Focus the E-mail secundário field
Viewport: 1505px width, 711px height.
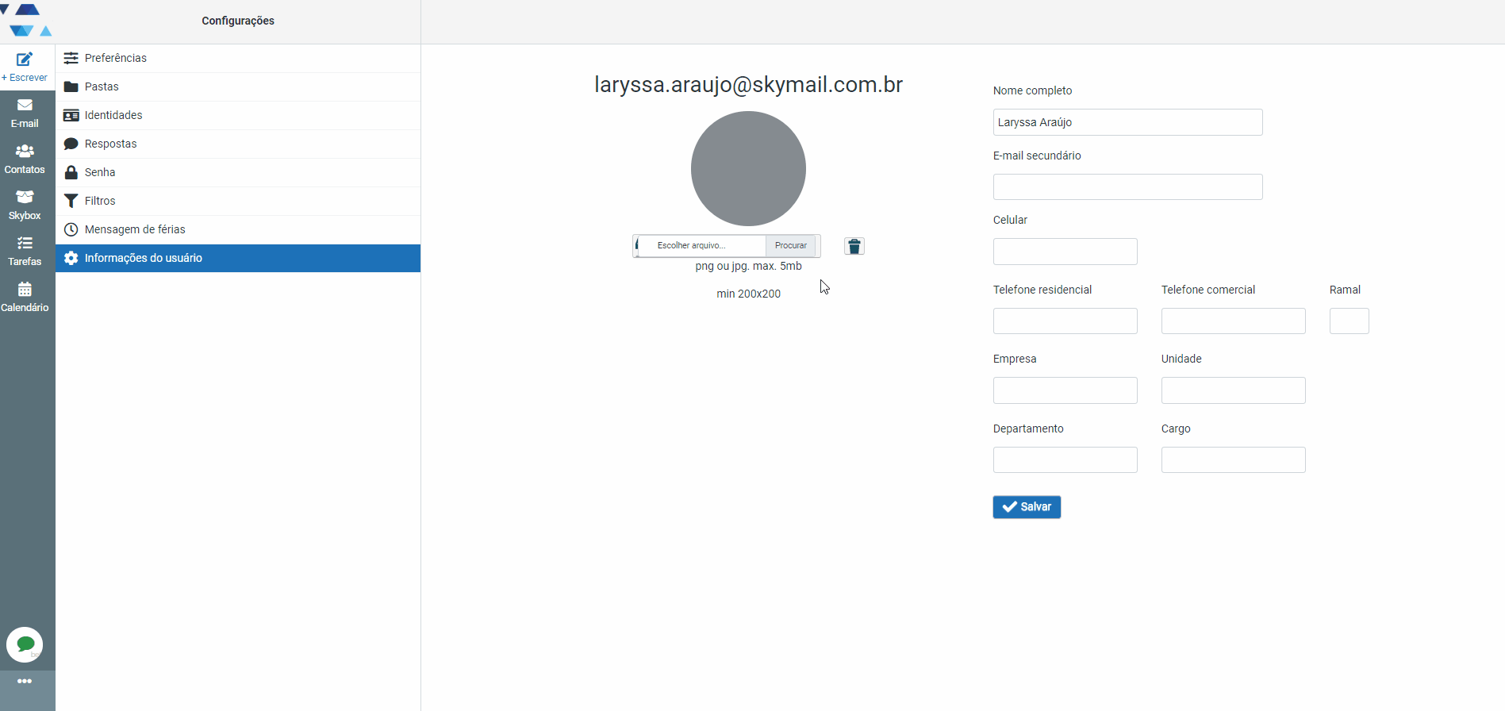coord(1127,187)
